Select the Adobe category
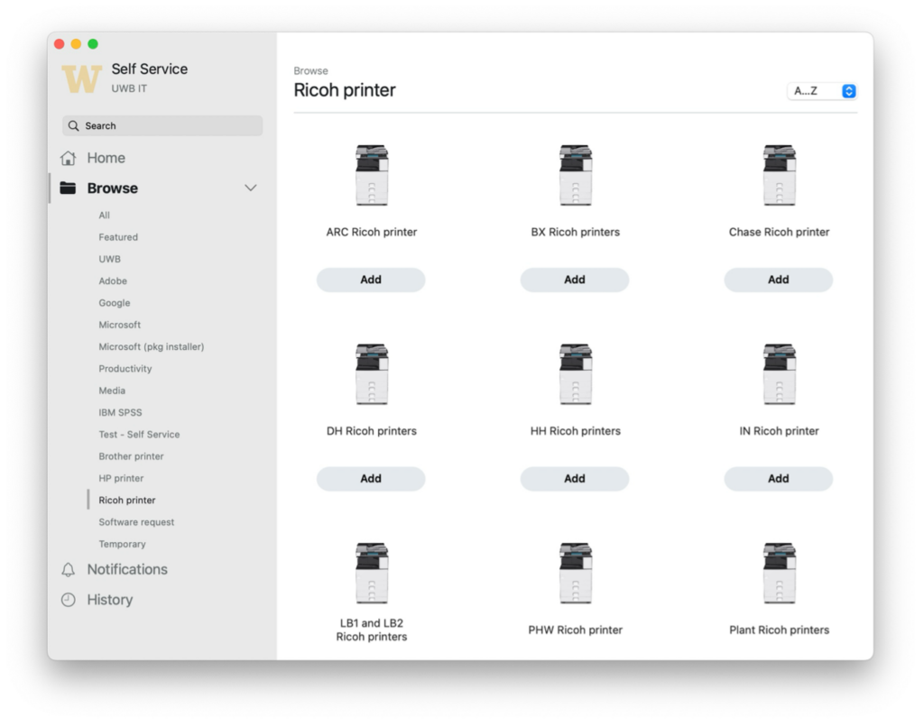924x726 pixels. tap(113, 280)
